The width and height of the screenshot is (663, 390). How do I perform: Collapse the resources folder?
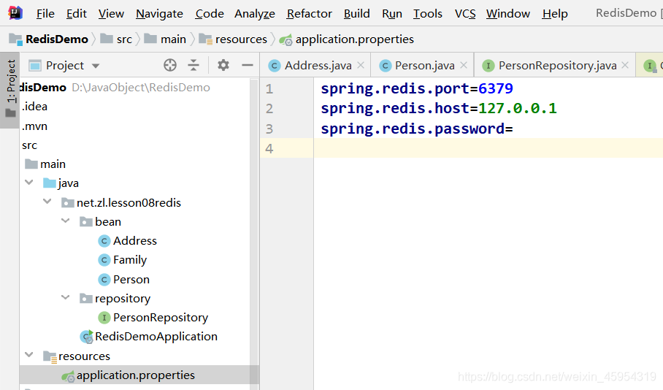29,355
